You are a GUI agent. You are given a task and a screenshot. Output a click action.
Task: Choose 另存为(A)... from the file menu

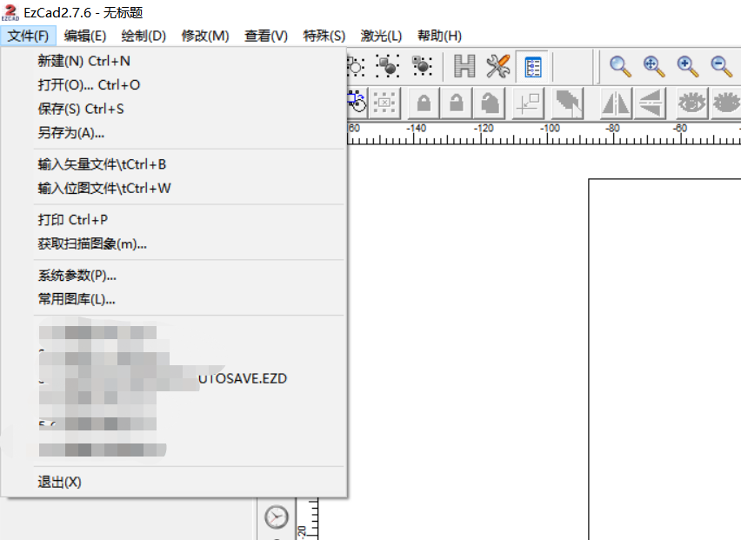point(174,133)
